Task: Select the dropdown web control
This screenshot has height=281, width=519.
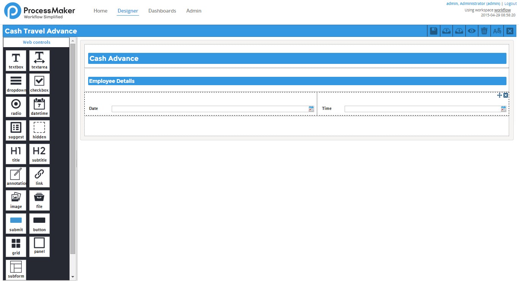Action: [x=16, y=83]
